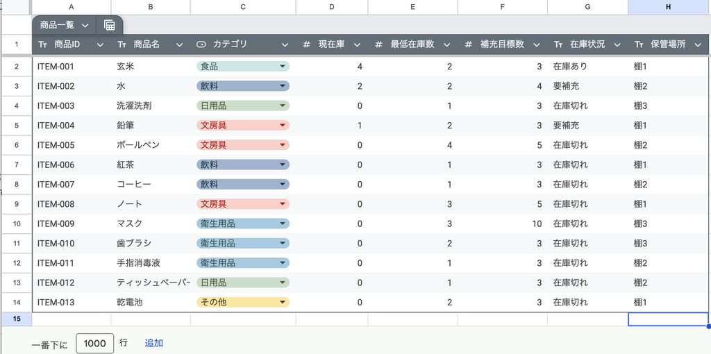Viewport: 711px width, 354px height.
Task: Open category dropdown chip for 歯ブラシ row
Action: (243, 244)
